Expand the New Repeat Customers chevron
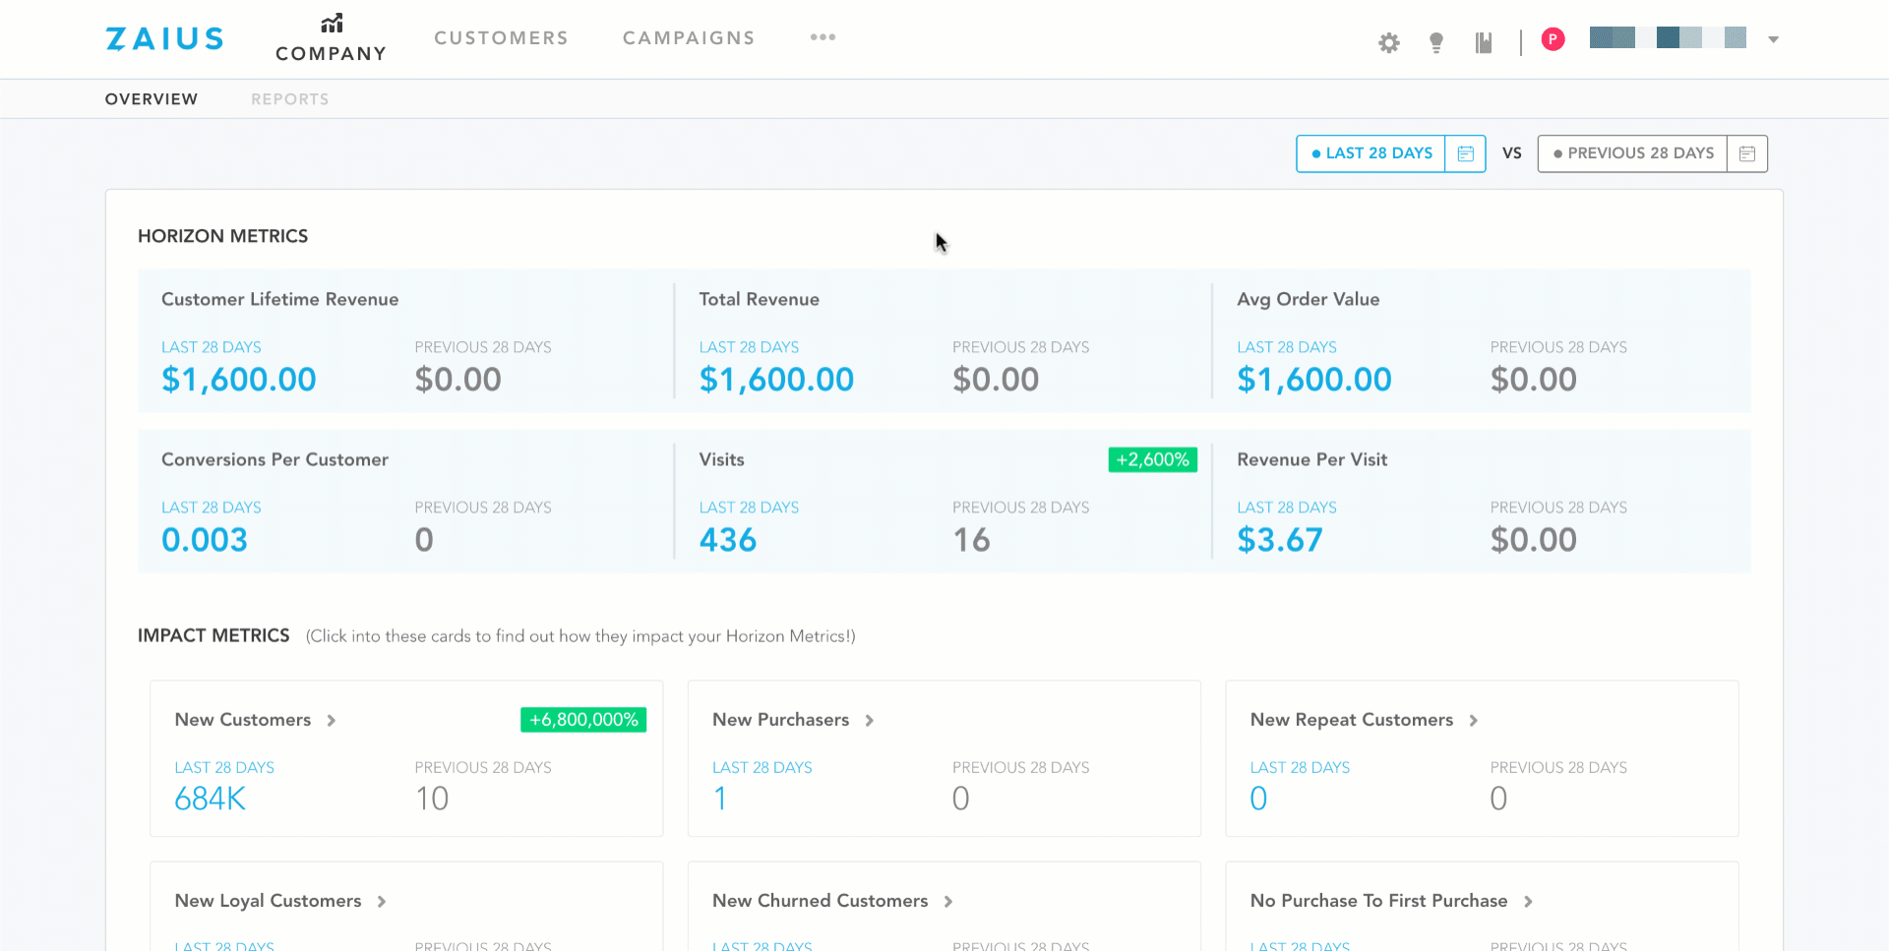The image size is (1889, 951). (1474, 721)
